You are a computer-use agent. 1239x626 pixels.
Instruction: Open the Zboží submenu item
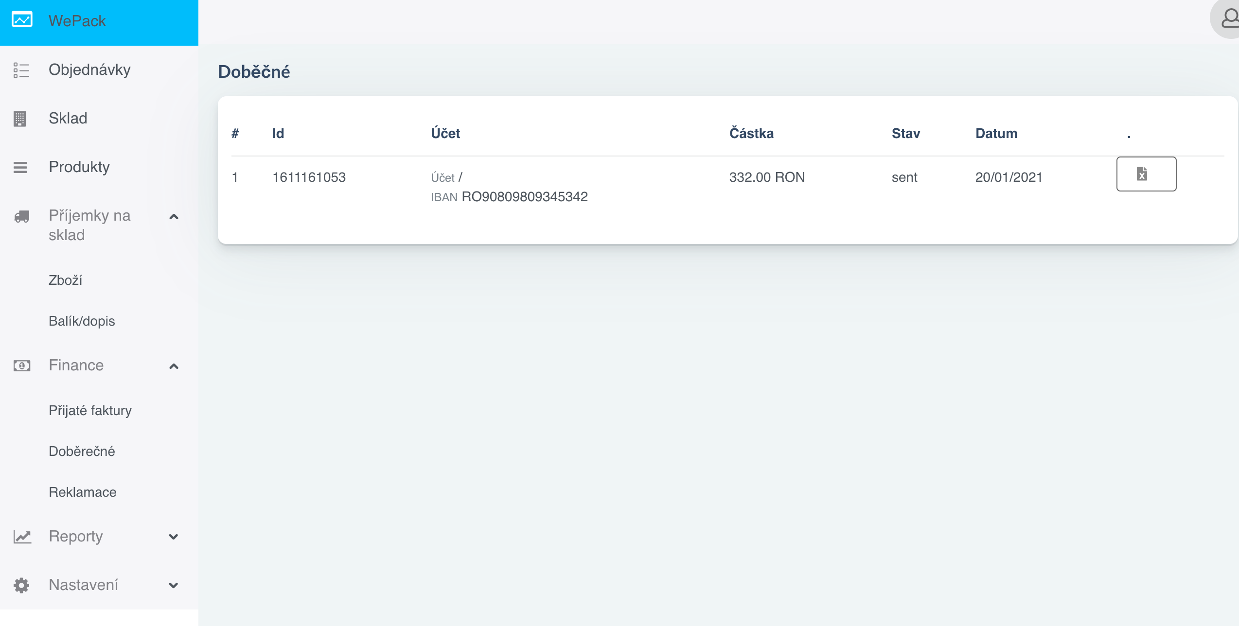(65, 280)
